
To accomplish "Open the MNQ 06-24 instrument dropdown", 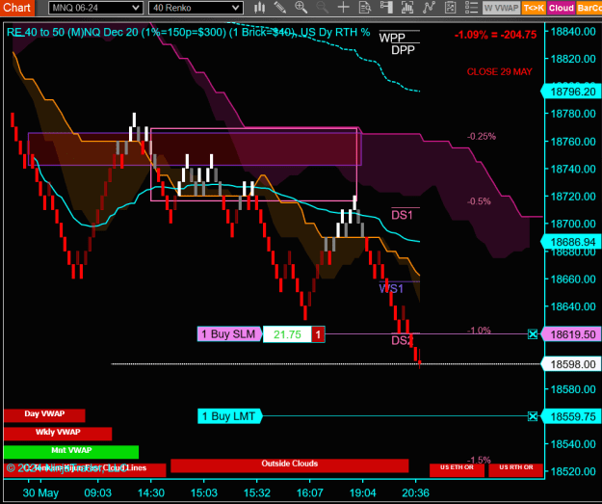I will pyautogui.click(x=95, y=8).
